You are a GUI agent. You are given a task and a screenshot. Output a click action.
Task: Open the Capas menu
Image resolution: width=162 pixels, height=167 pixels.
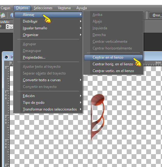(5, 8)
